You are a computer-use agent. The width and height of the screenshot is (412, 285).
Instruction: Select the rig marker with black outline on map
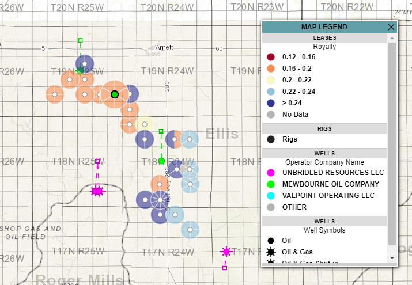coord(115,94)
